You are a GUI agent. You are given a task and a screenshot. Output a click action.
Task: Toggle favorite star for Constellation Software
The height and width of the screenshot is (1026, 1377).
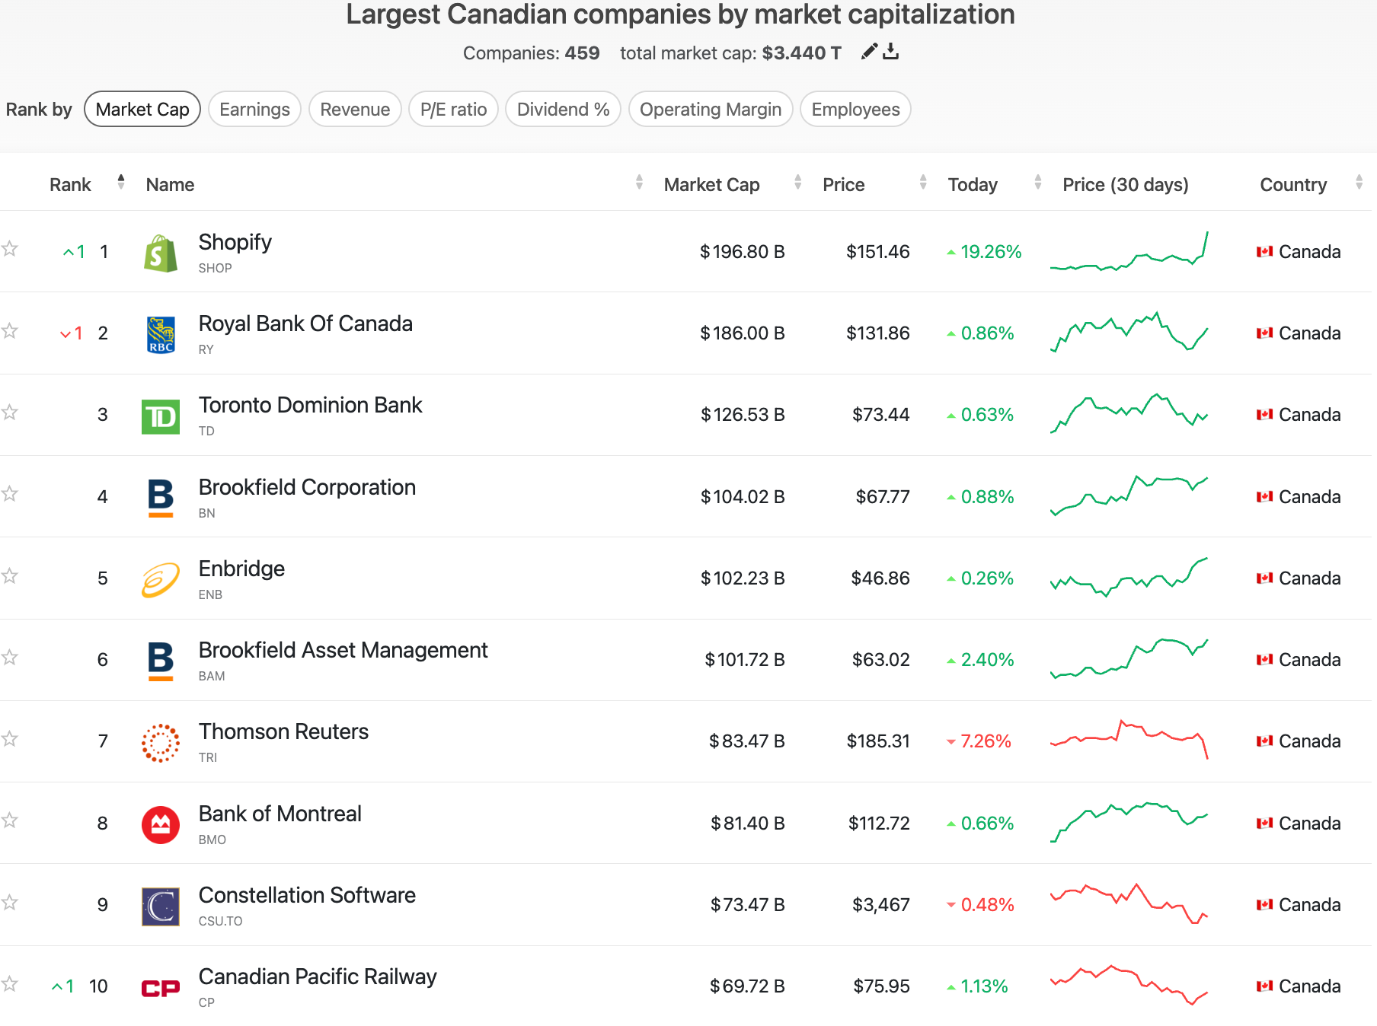[x=9, y=902]
